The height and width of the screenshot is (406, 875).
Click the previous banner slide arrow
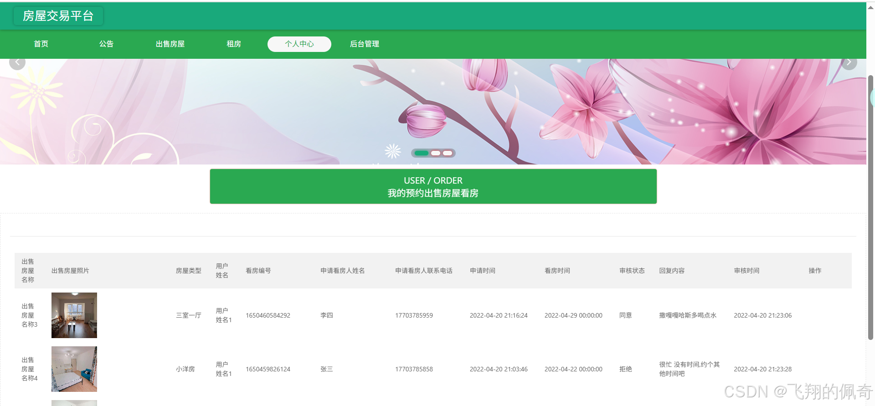click(17, 62)
